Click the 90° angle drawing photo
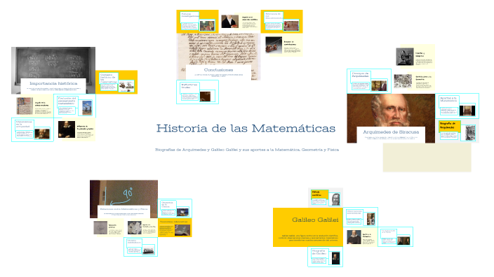 (x=123, y=192)
